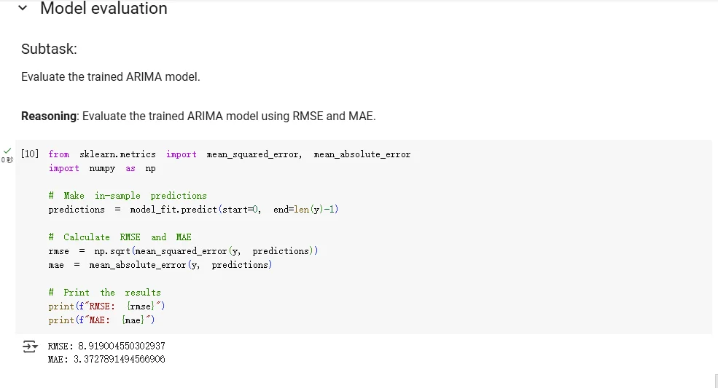The image size is (718, 388).
Task: Open the output actions icon beside RMSE
Action: [30, 347]
